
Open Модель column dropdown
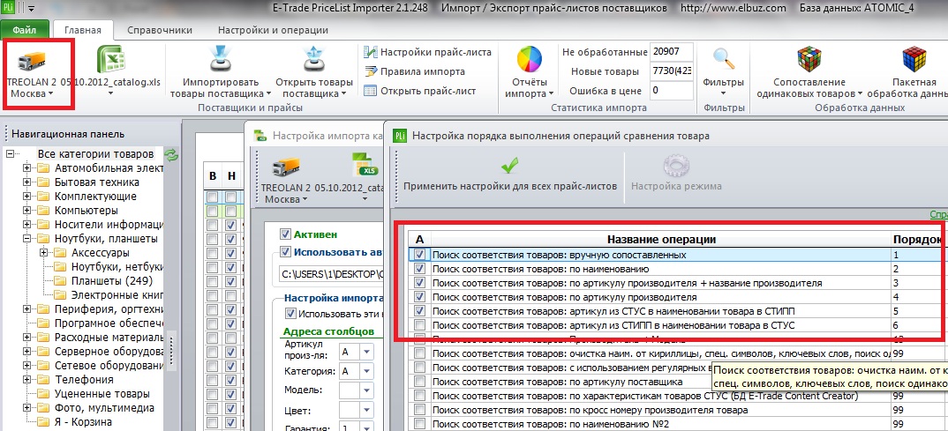point(366,390)
